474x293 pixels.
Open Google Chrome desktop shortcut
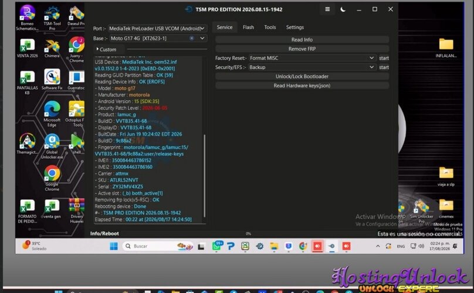click(x=52, y=178)
